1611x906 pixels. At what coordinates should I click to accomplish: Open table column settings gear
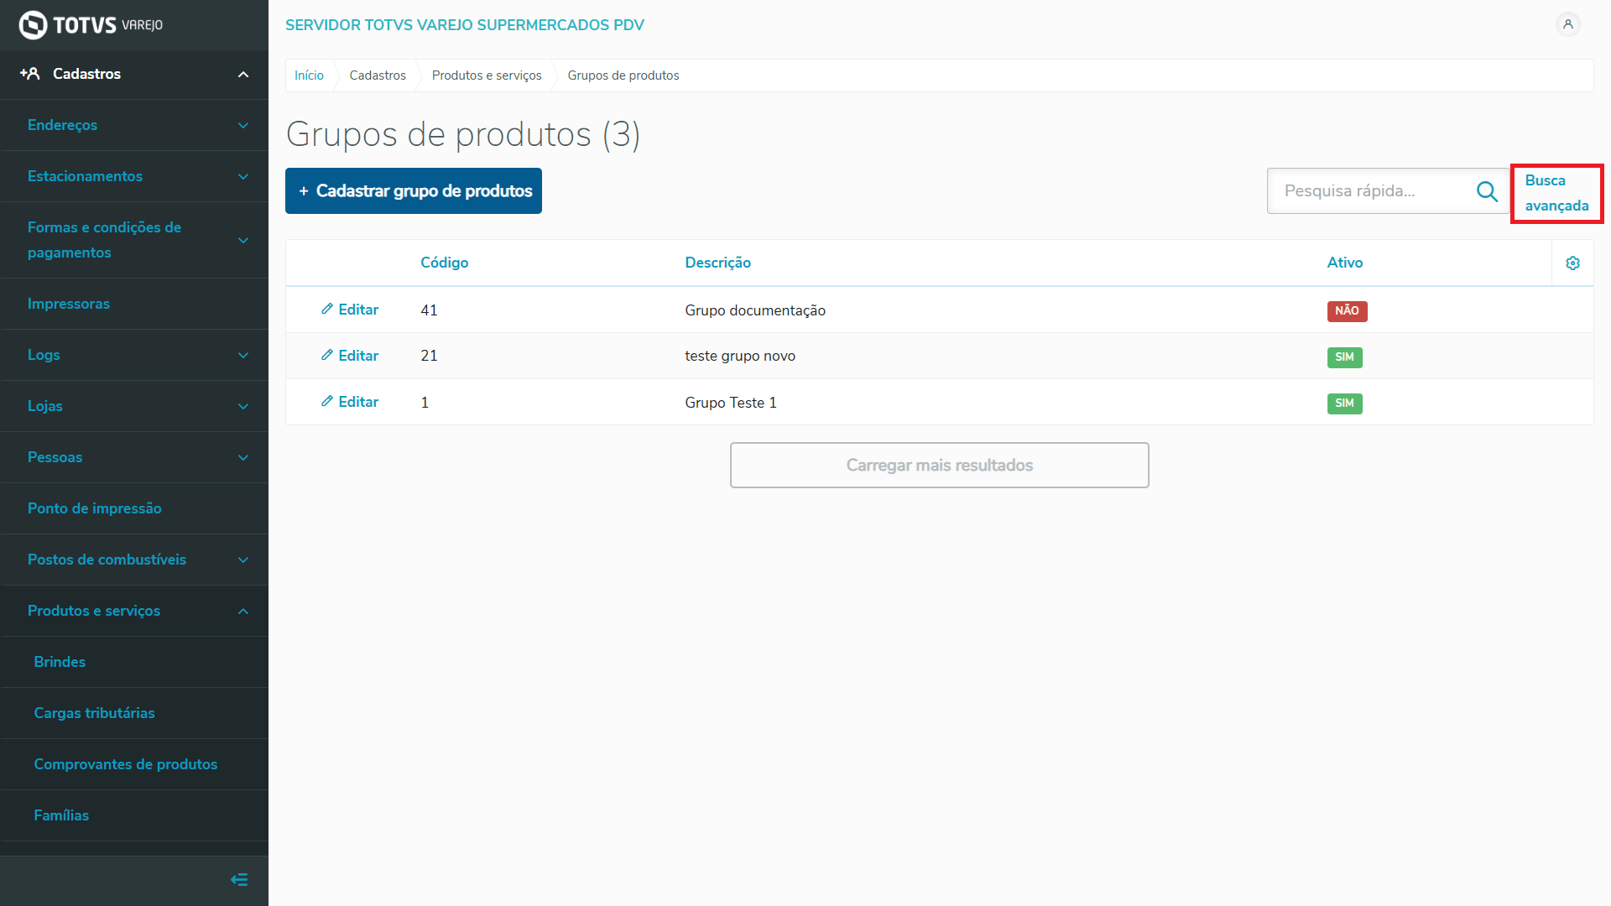coord(1572,263)
